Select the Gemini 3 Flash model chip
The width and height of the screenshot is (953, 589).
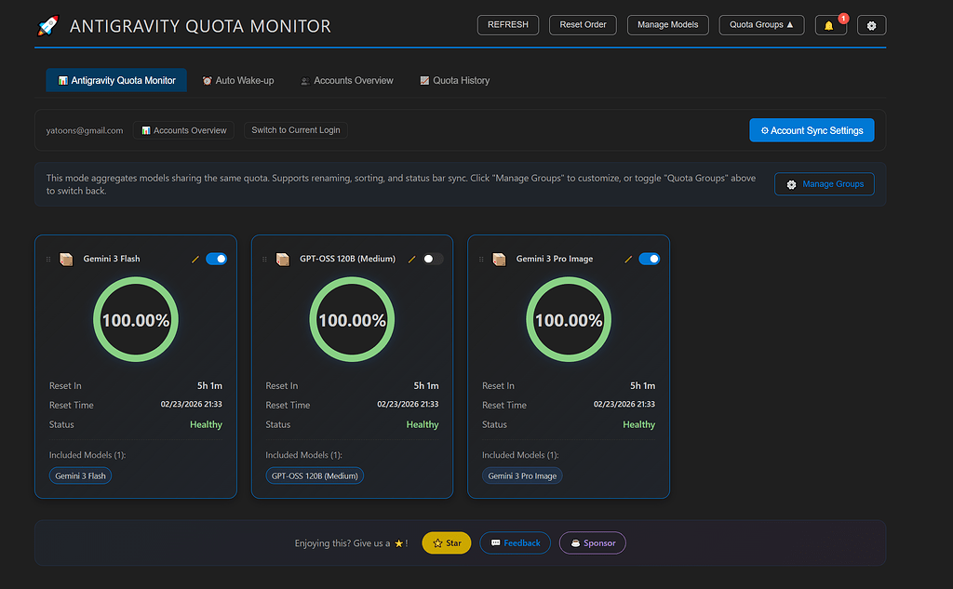[x=80, y=475]
